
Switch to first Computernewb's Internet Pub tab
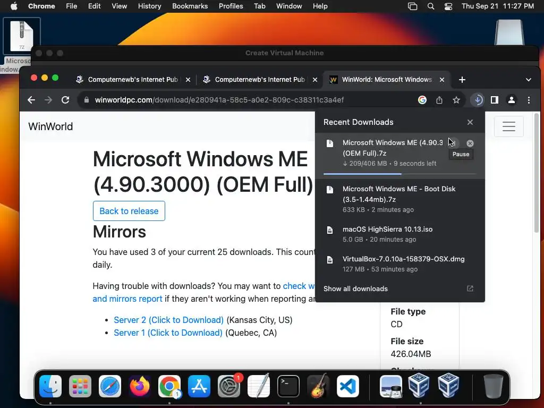(x=133, y=80)
